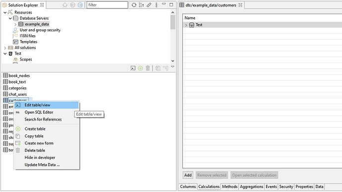Click the Add button
This screenshot has height=192, width=342.
(188, 175)
